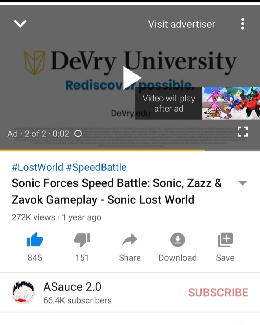Toggle the thumbs down dislike button
The image size is (260, 325).
pyautogui.click(x=82, y=240)
